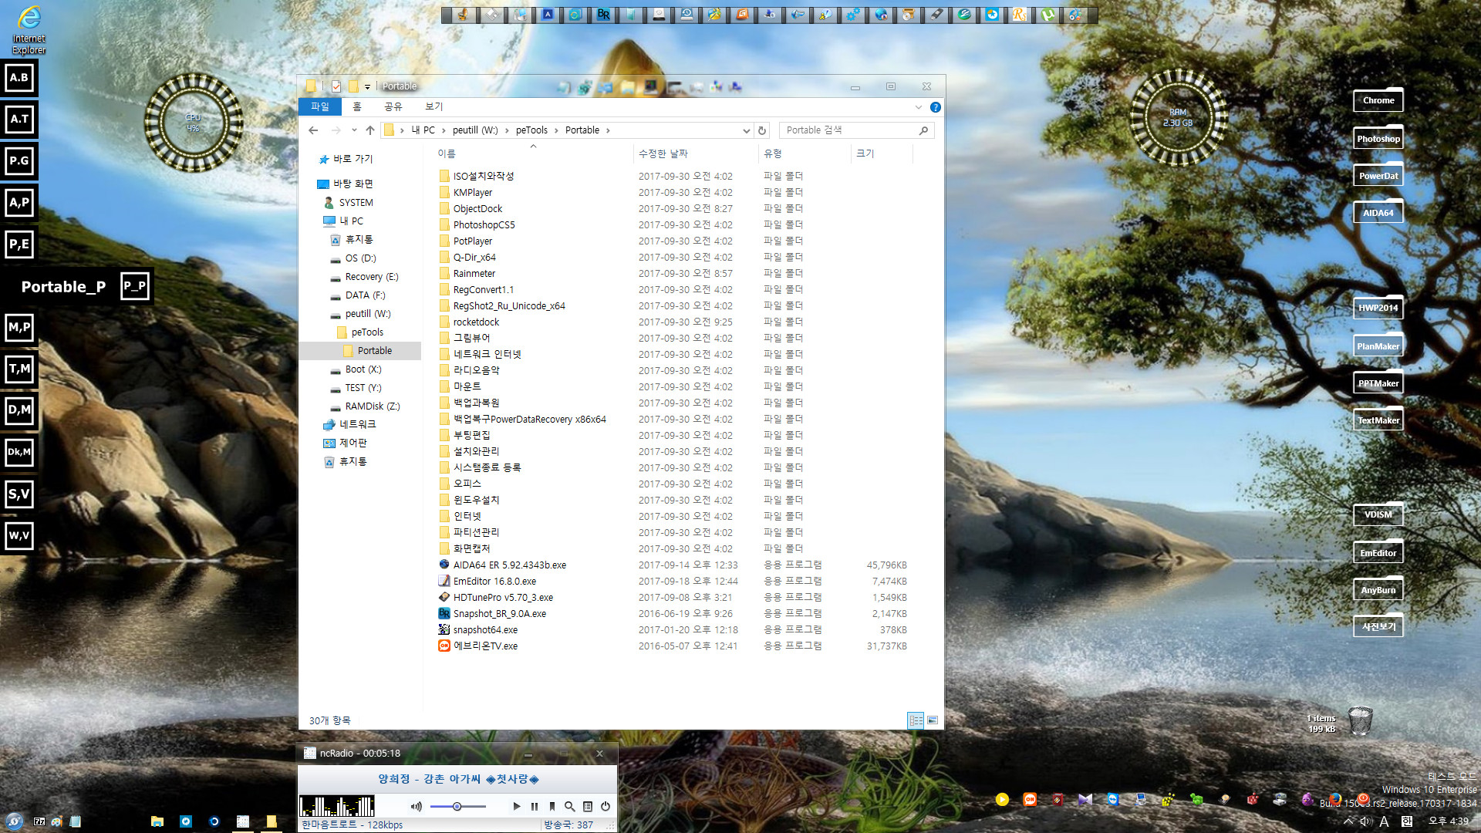This screenshot has width=1481, height=833.
Task: Click the peTools breadcrumb link
Action: [x=531, y=130]
